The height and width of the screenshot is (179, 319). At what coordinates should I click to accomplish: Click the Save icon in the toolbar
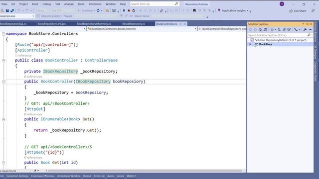coord(7,10)
